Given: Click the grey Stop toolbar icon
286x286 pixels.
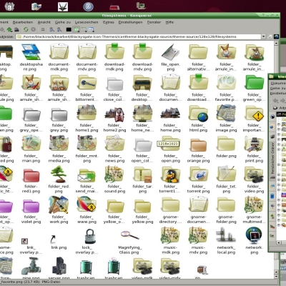Looking at the screenshot, I should pos(33,29).
